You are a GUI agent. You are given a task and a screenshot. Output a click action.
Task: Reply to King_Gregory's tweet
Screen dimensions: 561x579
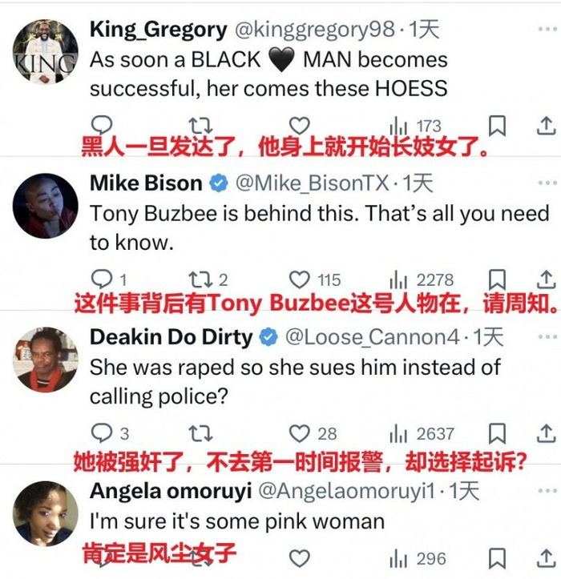click(102, 125)
